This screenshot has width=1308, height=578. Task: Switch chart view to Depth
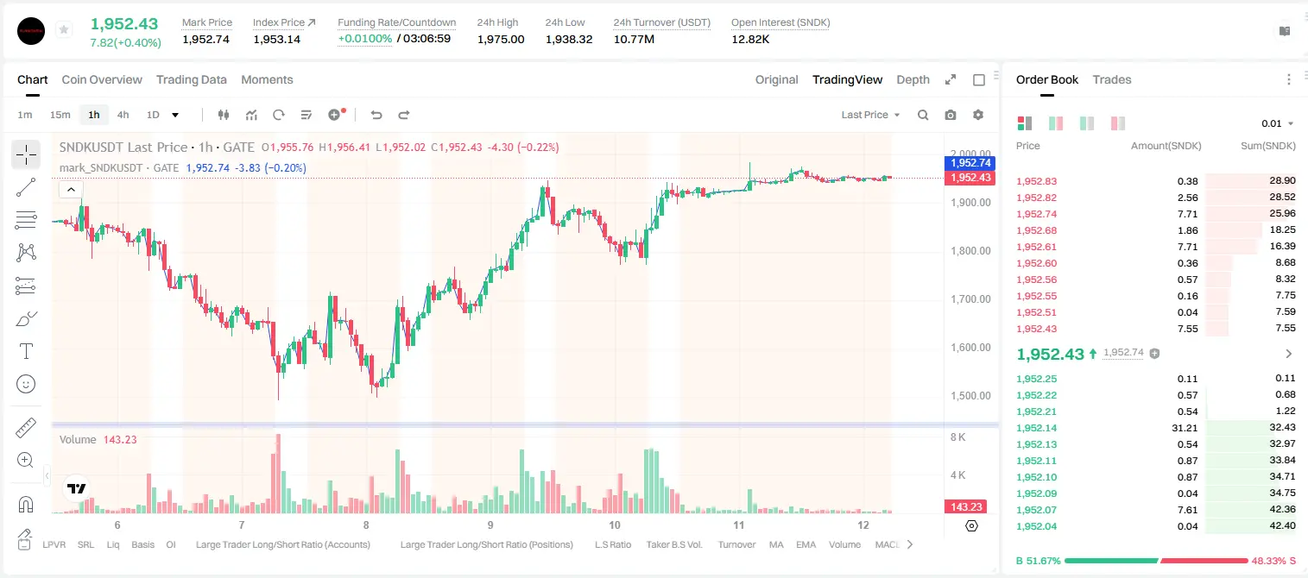point(913,79)
